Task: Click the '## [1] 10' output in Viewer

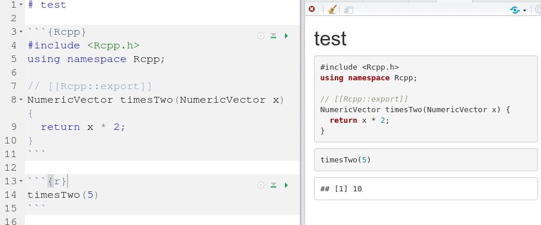Action: [341, 188]
